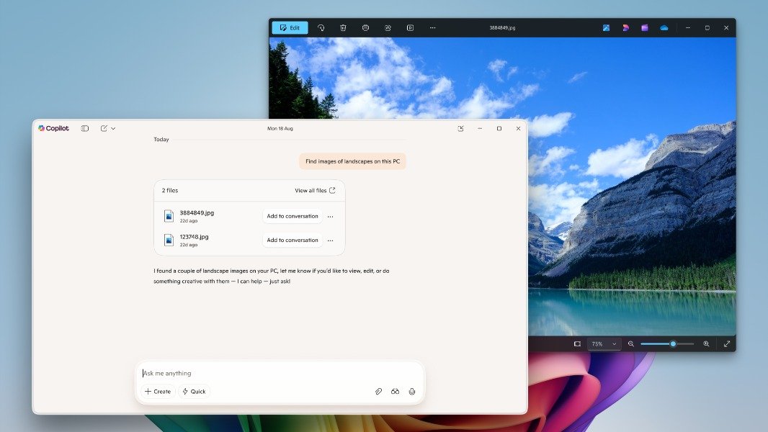Delete the photo with the trash icon
The height and width of the screenshot is (432, 768).
click(x=344, y=27)
